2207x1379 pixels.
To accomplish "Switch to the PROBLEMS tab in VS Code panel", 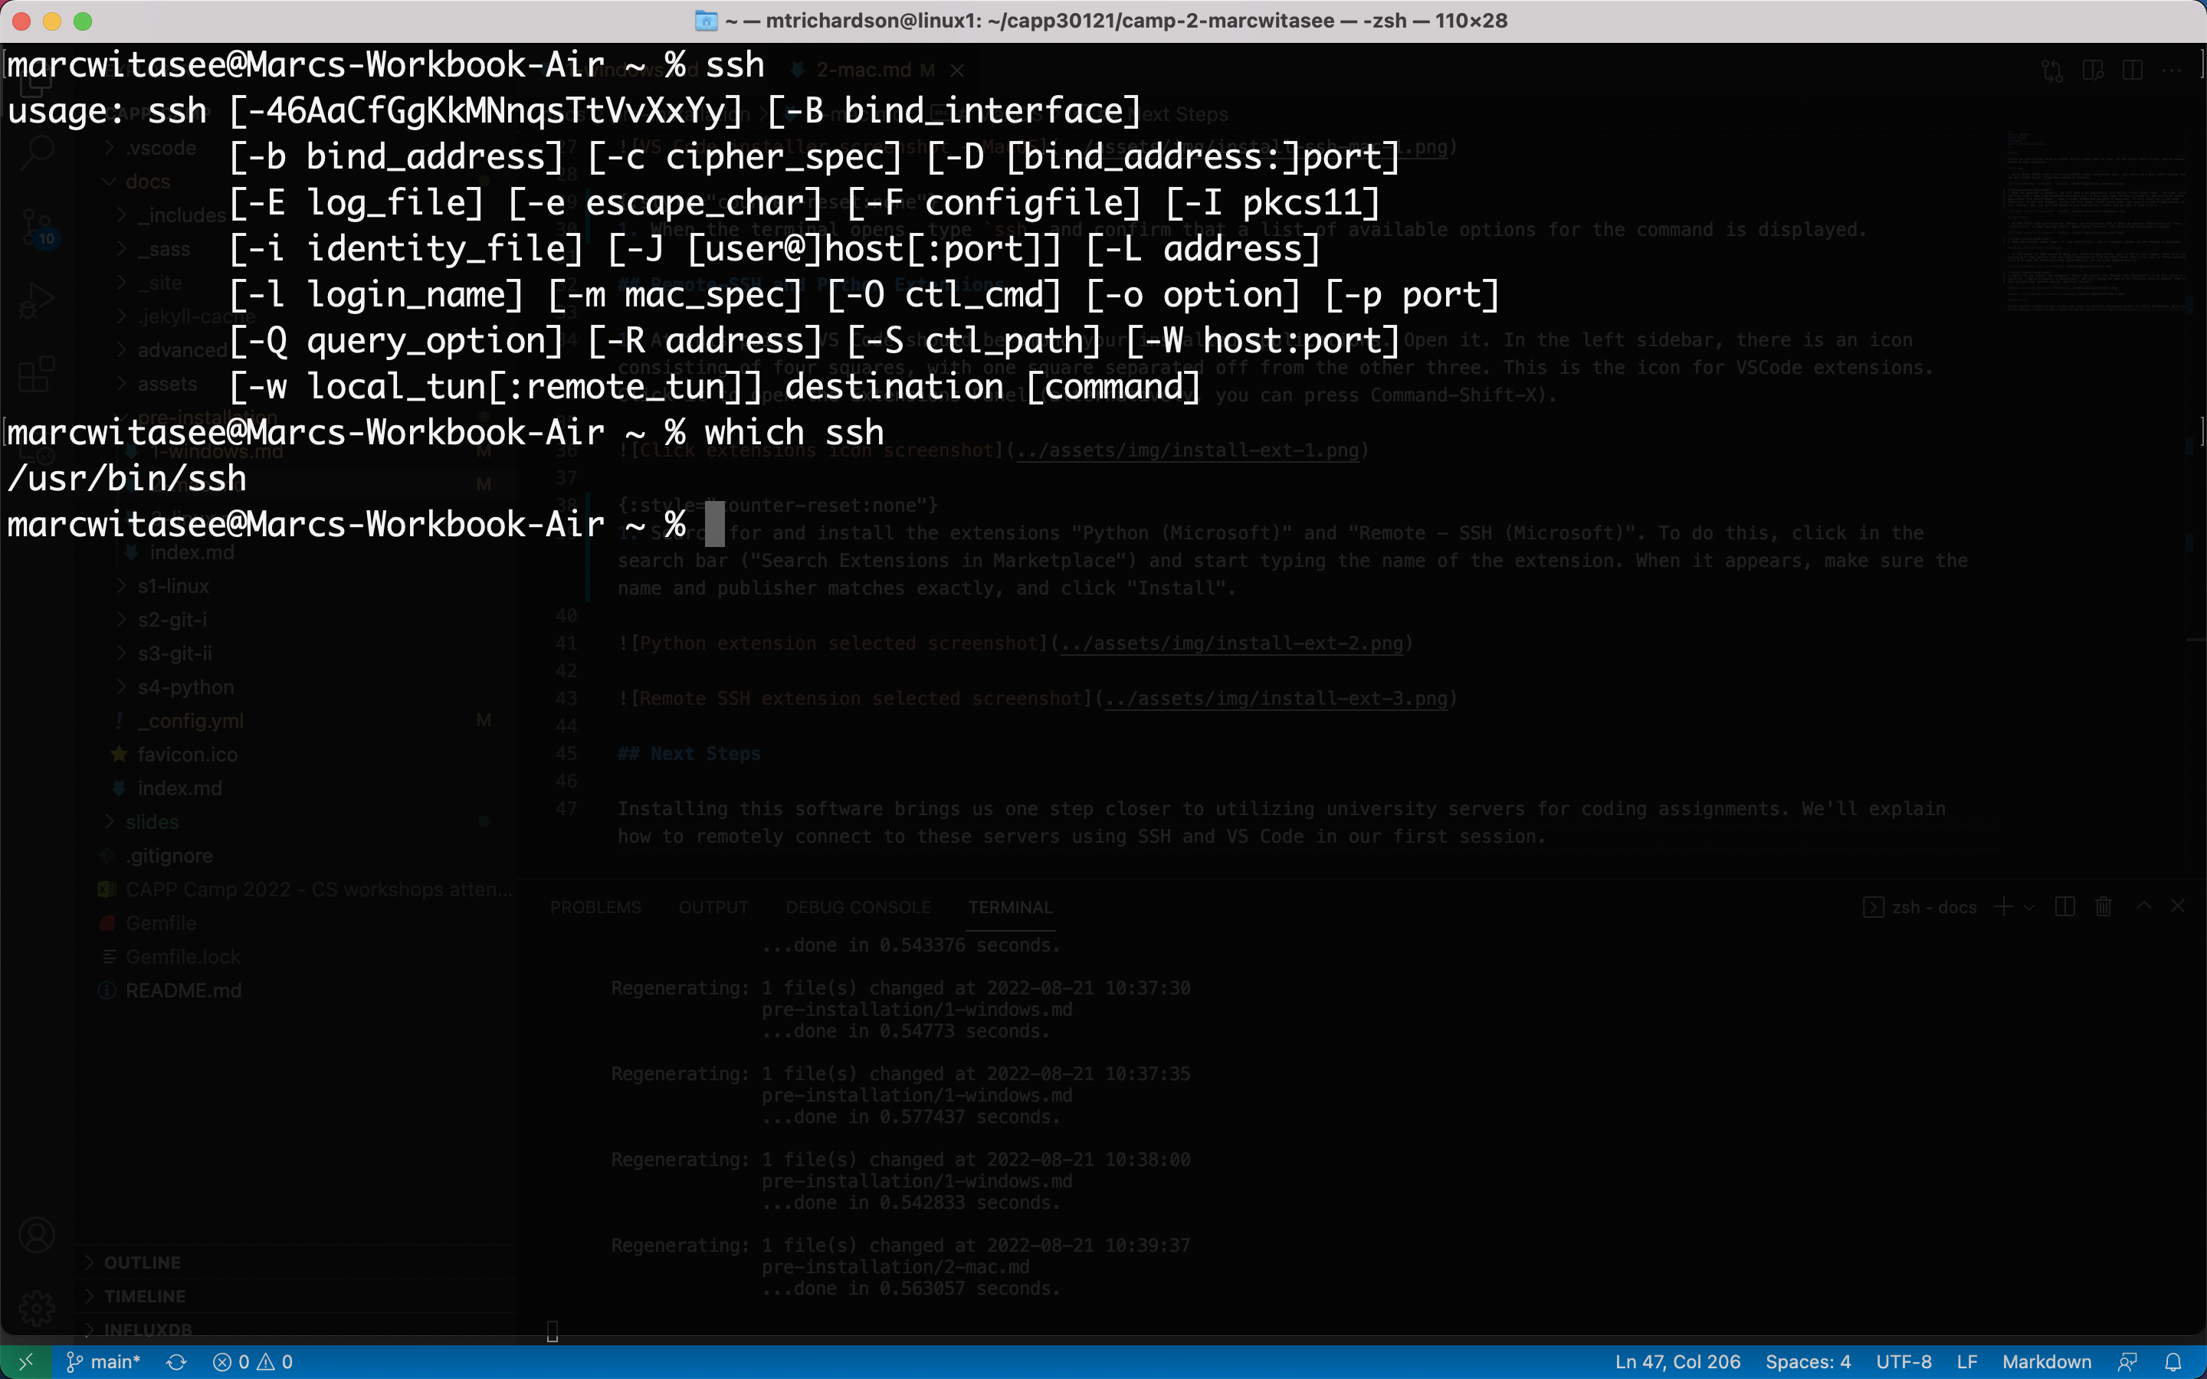I will click(x=595, y=908).
